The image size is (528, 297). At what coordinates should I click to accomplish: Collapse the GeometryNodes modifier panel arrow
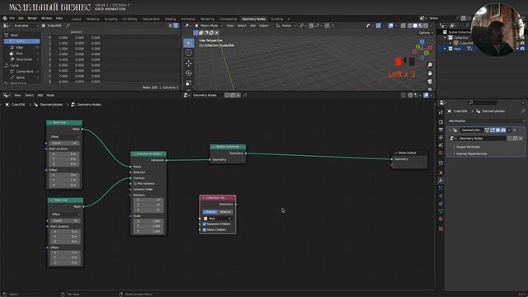pos(450,130)
